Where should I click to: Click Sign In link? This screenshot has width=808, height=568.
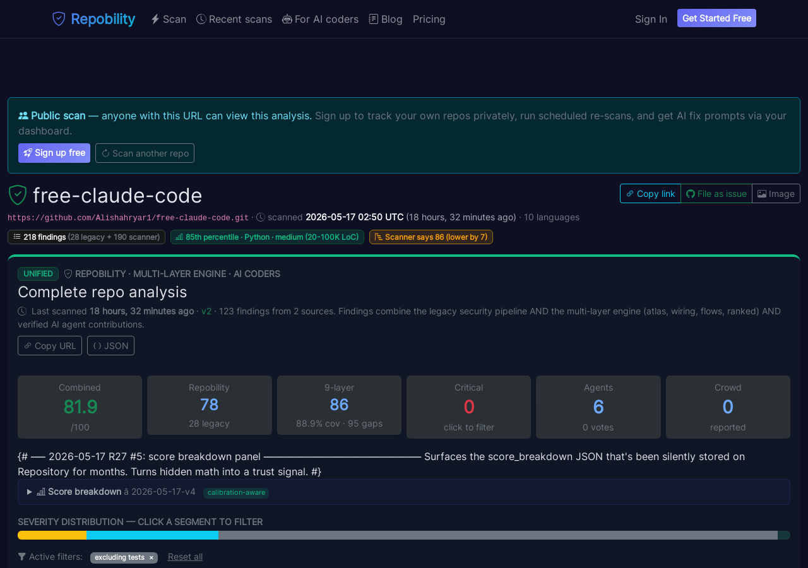(651, 19)
